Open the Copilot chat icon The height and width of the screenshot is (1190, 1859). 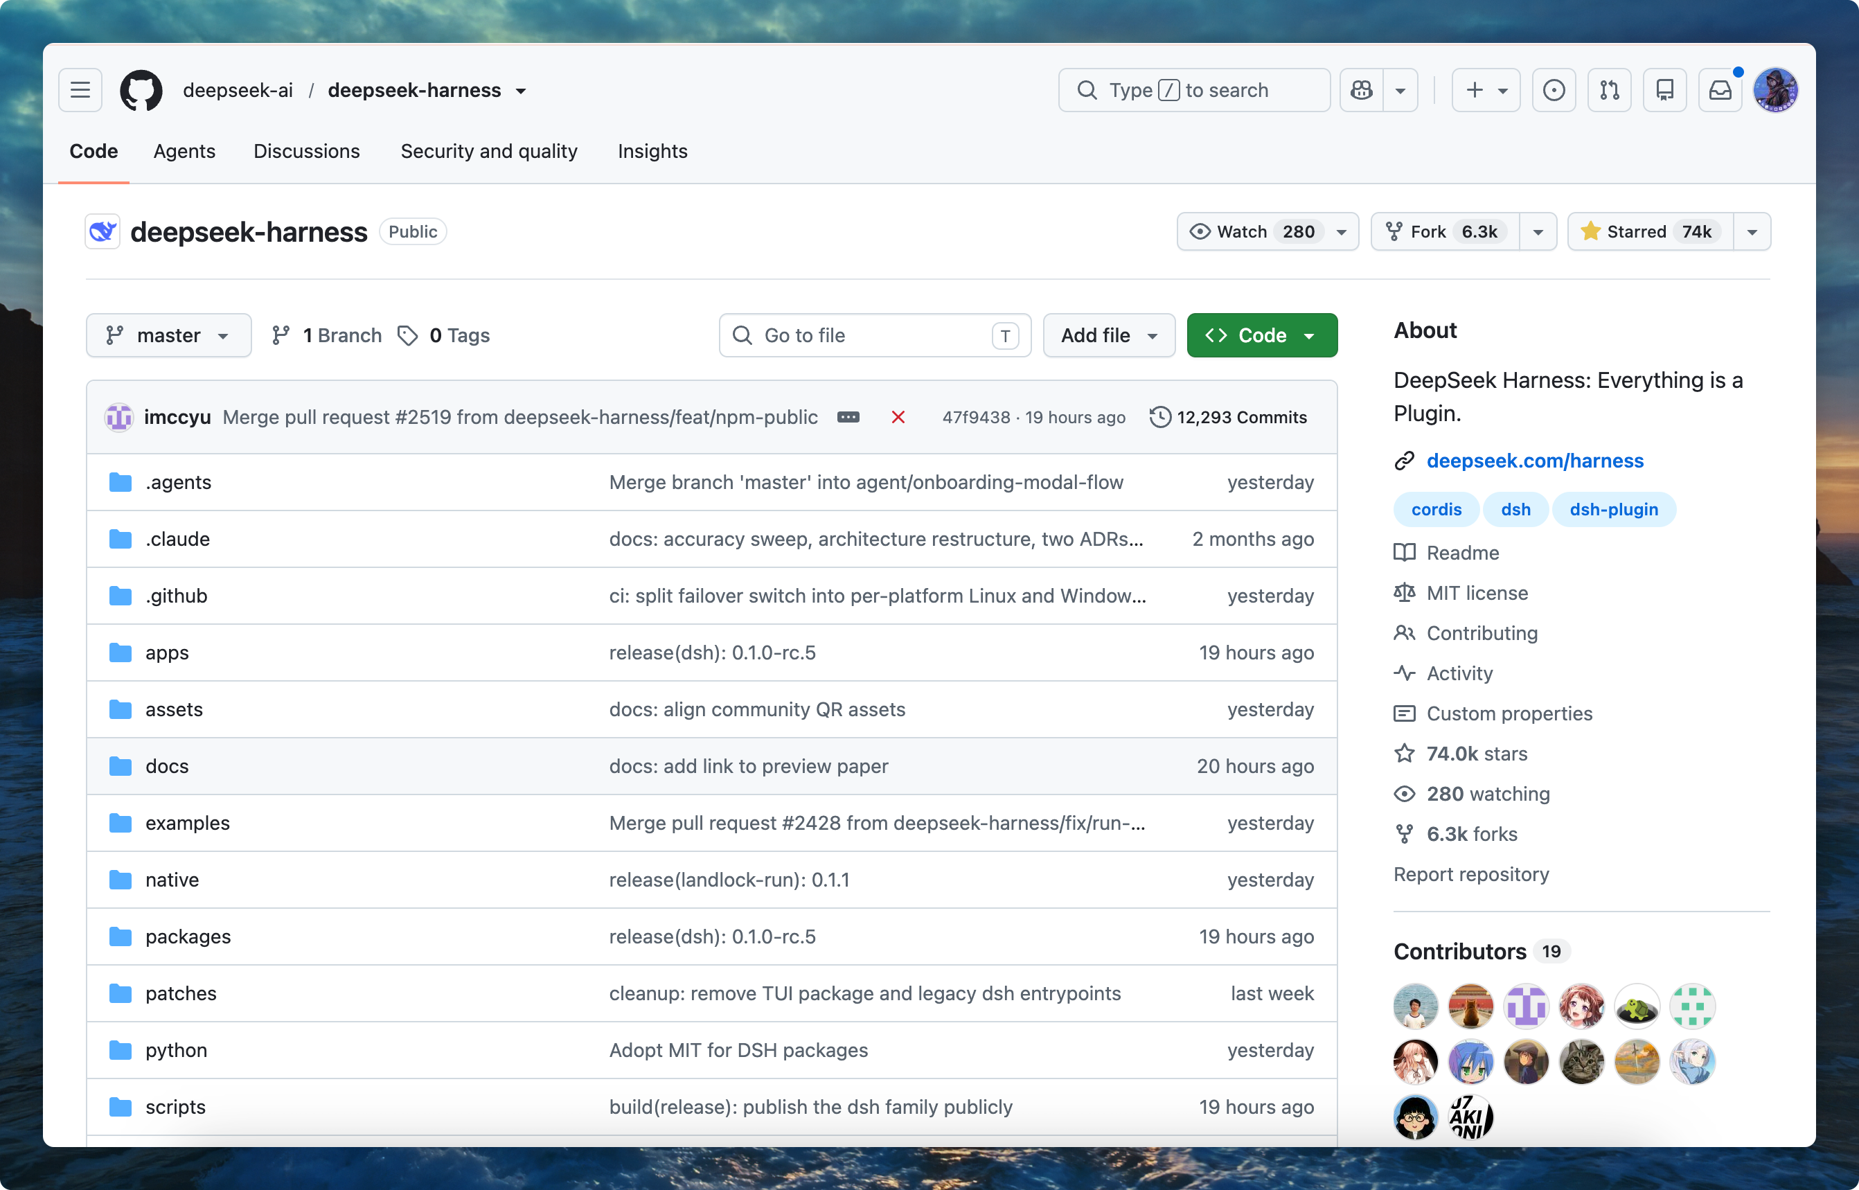[1362, 91]
